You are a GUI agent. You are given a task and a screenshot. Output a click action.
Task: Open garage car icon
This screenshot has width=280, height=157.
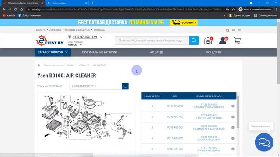[208, 41]
